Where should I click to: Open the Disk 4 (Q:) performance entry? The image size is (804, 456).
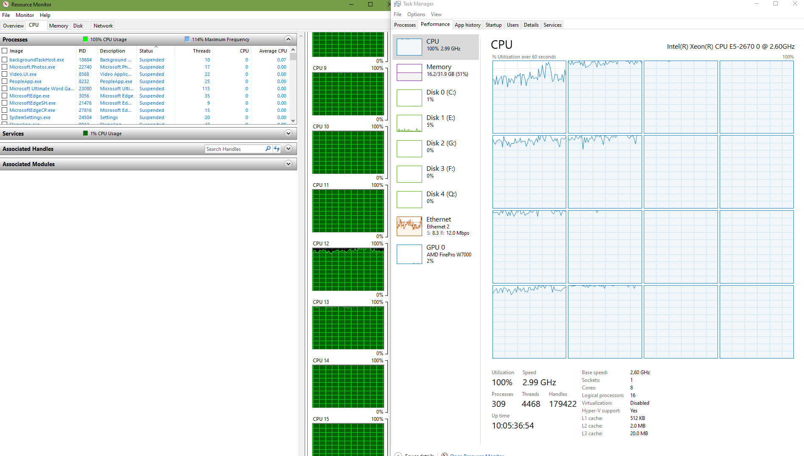[436, 199]
